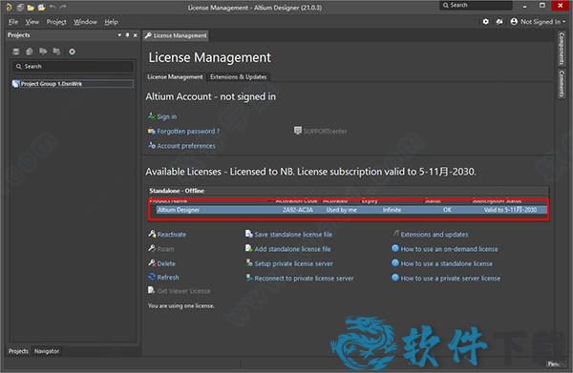Open the Projects panel dropdown arrow
The width and height of the screenshot is (573, 373).
point(119,35)
